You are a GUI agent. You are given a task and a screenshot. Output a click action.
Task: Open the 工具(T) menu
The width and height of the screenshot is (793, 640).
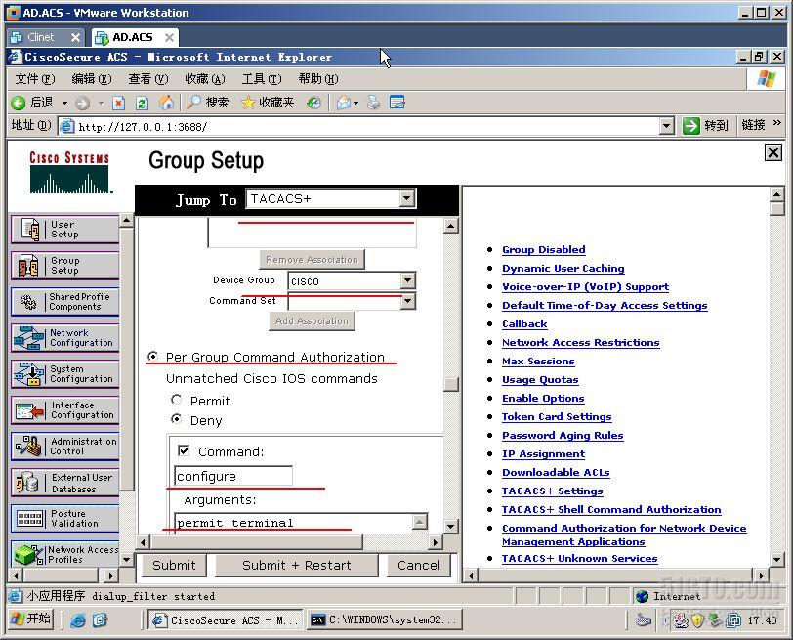click(262, 79)
